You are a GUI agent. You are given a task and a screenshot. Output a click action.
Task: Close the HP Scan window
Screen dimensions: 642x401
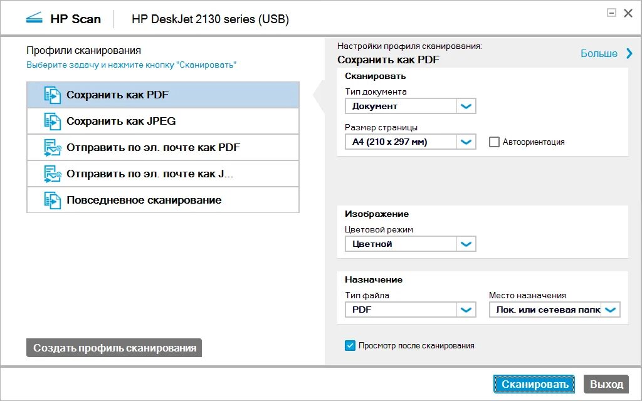tap(628, 13)
